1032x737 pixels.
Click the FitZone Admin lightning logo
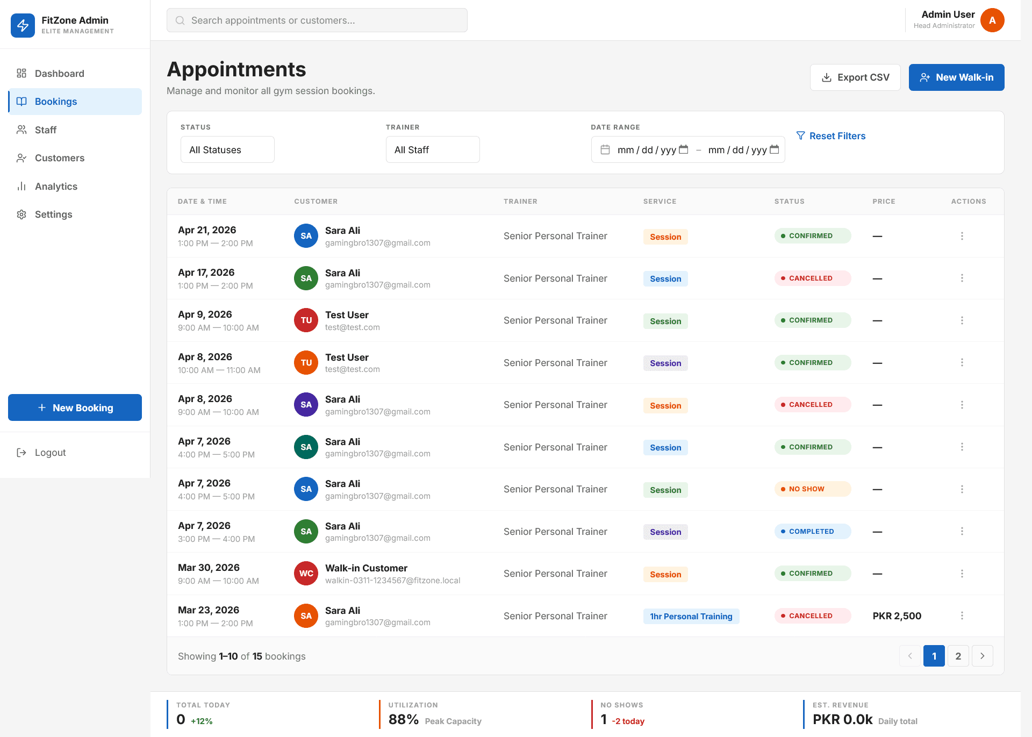(23, 25)
